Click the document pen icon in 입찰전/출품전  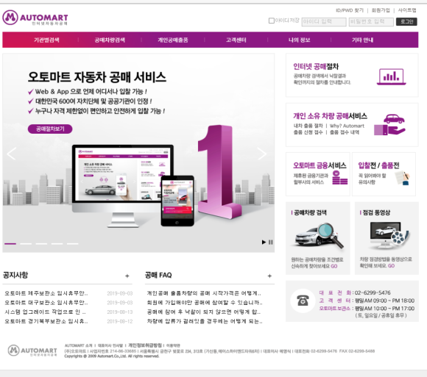point(402,178)
